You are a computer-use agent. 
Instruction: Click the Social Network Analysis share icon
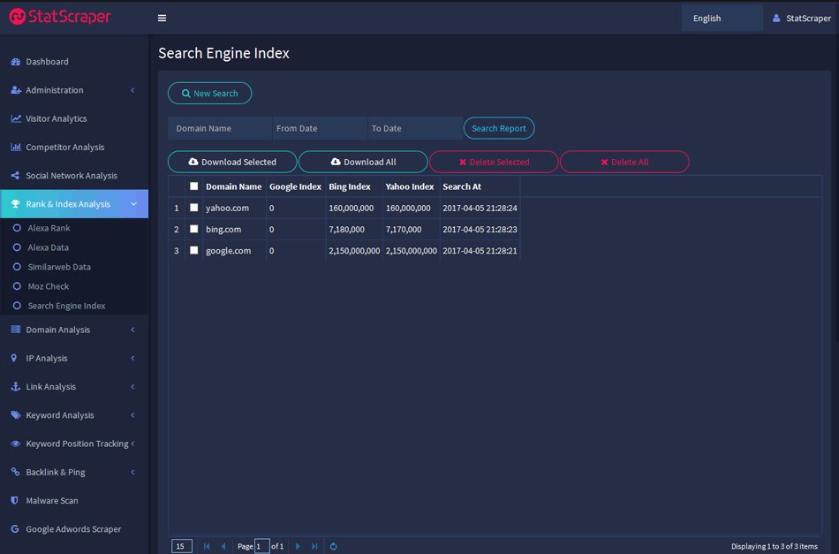(16, 176)
